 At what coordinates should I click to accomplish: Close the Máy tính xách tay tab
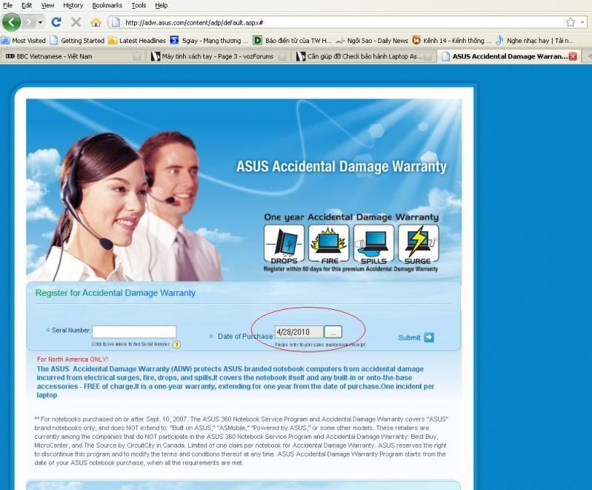282,56
